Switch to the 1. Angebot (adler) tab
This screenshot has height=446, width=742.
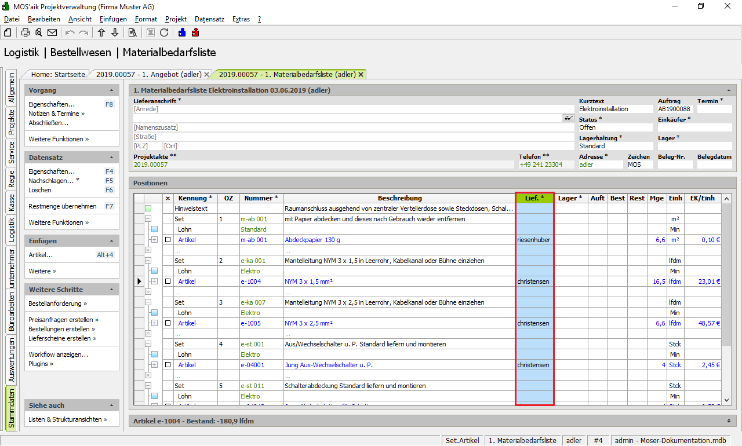(x=148, y=74)
